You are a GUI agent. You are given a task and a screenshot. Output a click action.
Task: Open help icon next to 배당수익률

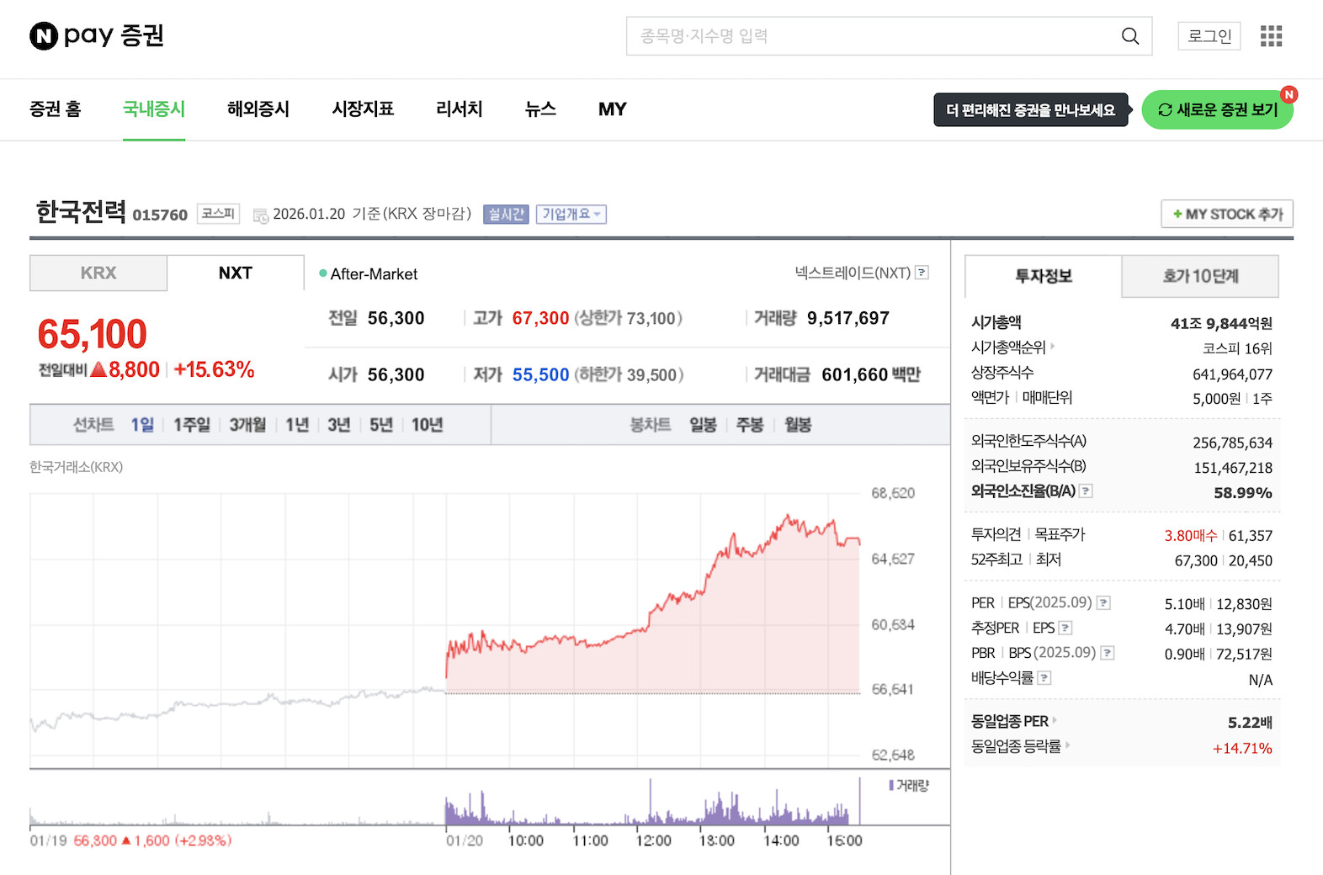click(x=1044, y=678)
